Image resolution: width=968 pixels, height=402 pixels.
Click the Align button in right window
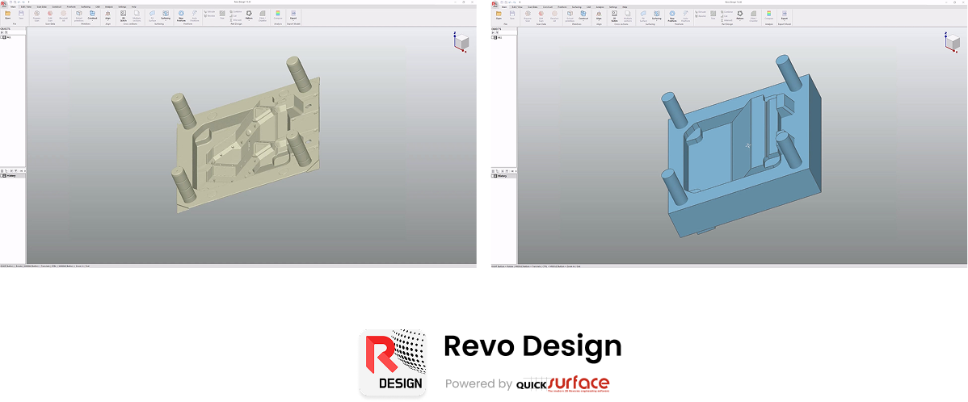point(599,15)
